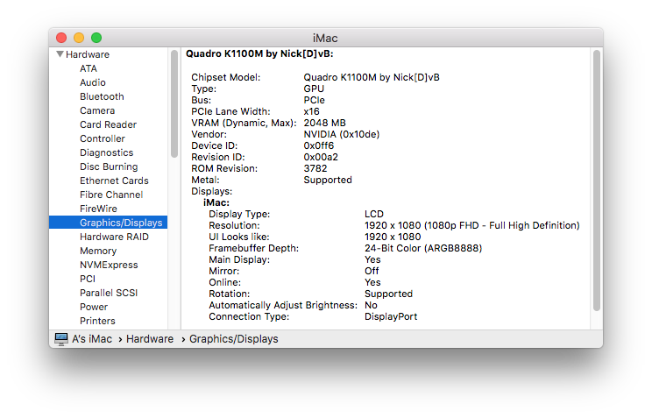
Task: Open Ethernet Cards section
Action: (x=114, y=181)
